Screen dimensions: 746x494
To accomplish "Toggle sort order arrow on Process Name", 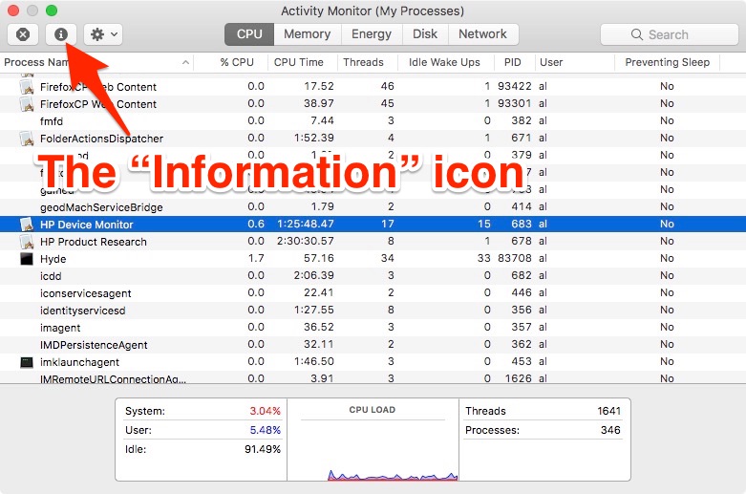I will click(185, 62).
